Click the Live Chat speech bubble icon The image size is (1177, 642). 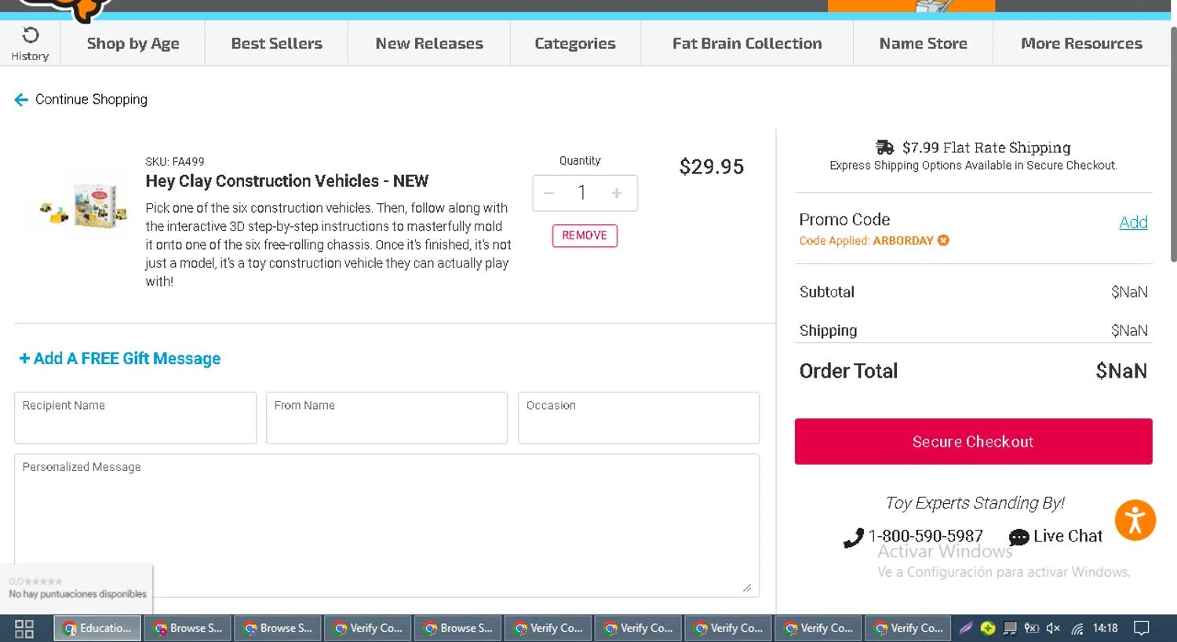[x=1018, y=537]
